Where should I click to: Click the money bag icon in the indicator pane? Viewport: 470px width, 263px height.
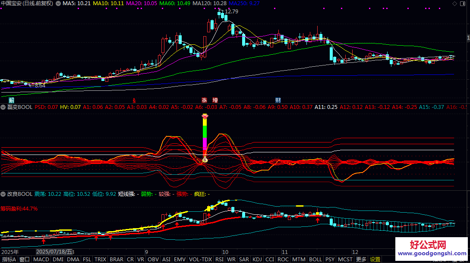[205, 160]
